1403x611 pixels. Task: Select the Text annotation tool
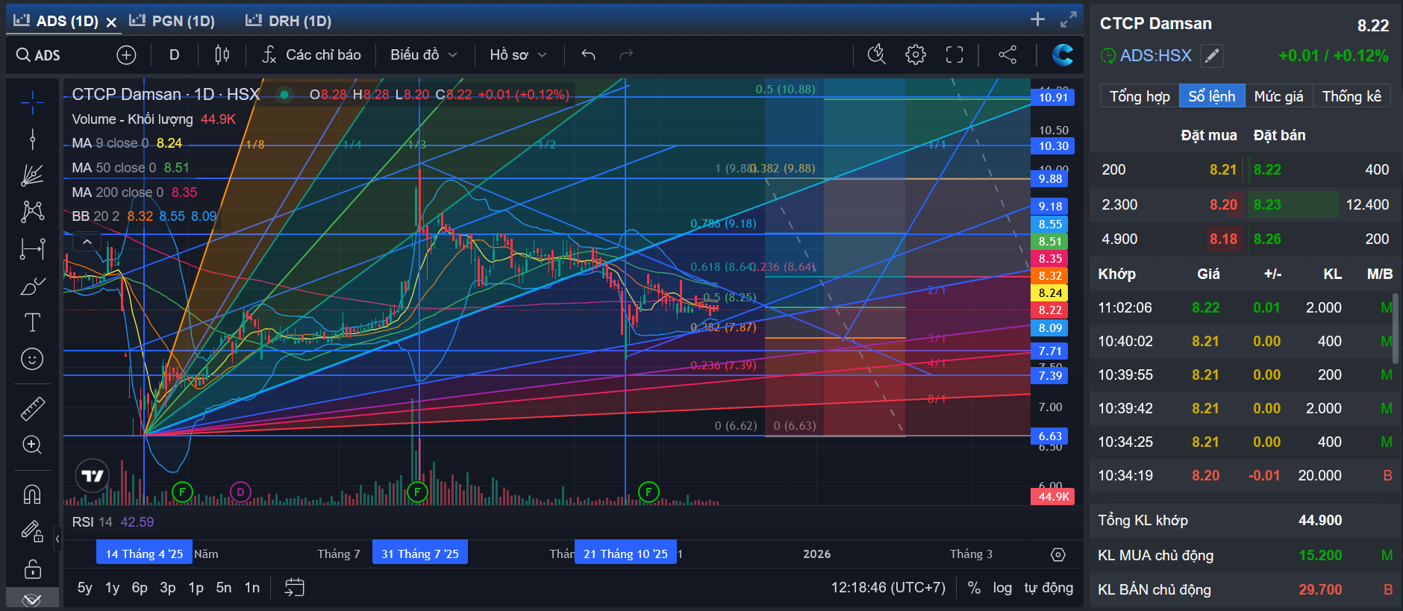tap(32, 322)
